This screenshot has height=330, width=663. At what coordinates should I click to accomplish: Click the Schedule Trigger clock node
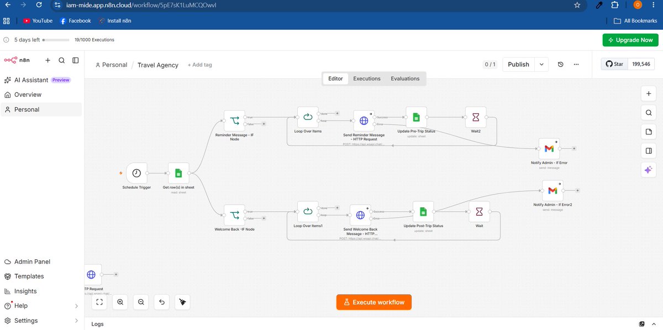click(x=136, y=173)
